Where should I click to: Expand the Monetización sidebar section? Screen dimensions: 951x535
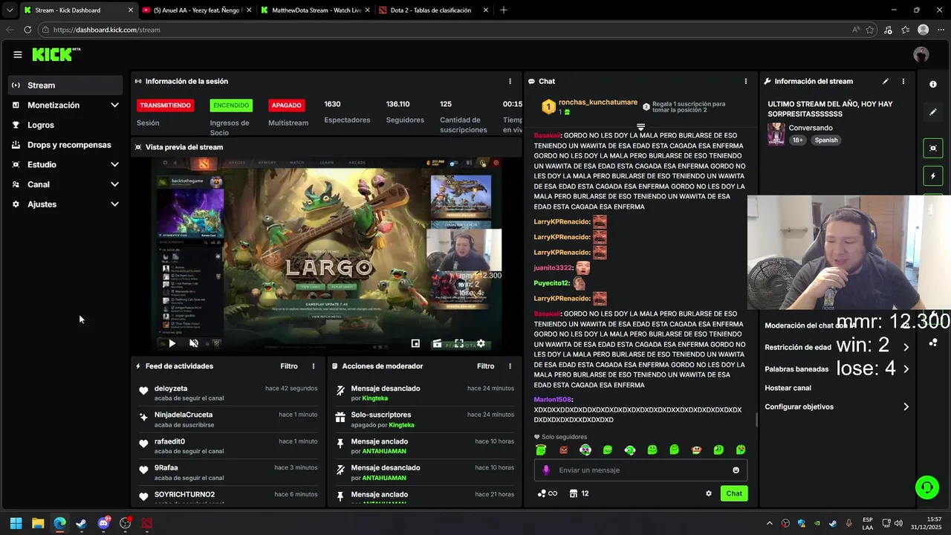tap(66, 106)
